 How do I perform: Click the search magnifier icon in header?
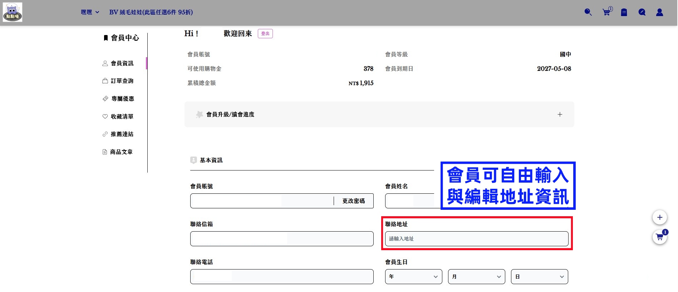coord(588,12)
